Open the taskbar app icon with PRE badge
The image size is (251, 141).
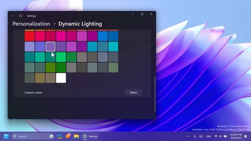(59, 136)
